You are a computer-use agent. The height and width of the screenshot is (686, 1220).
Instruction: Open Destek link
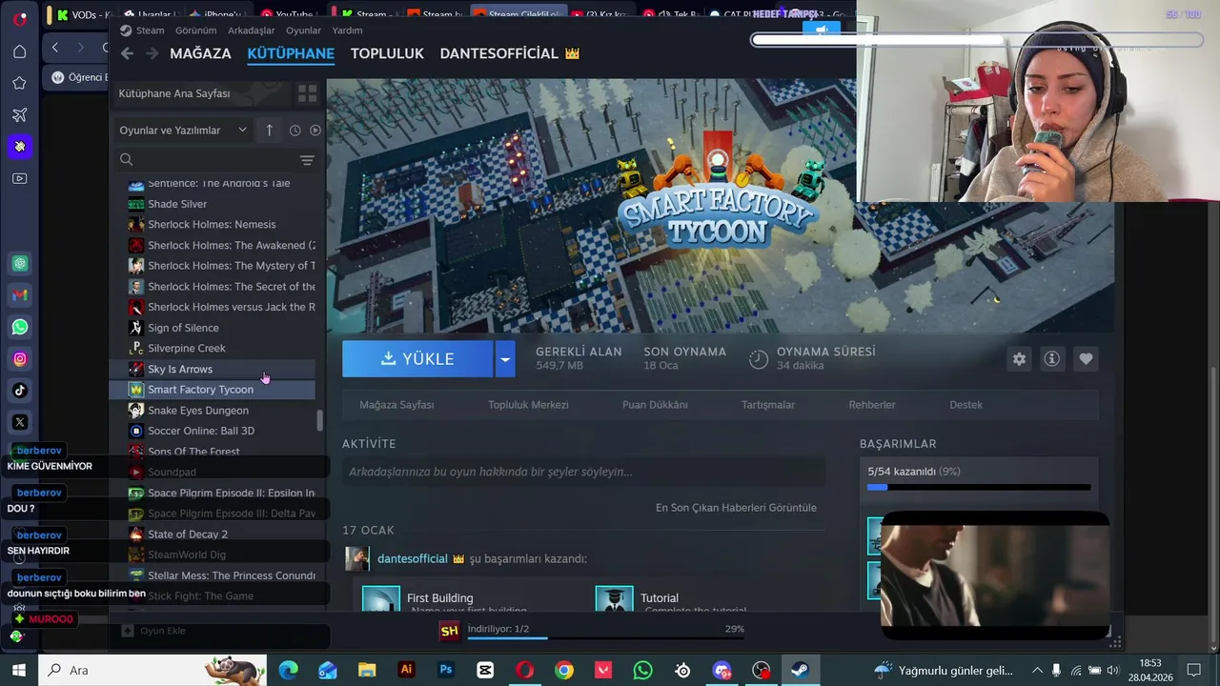tap(966, 405)
